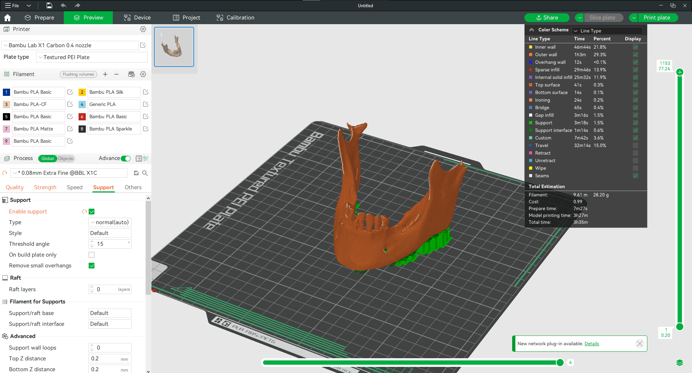The width and height of the screenshot is (692, 373).
Task: Click the Flushing volumes button
Action: click(78, 74)
